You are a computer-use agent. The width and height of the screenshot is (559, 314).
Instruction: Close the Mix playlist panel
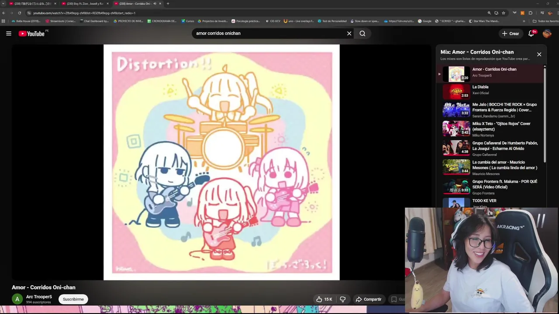[539, 55]
